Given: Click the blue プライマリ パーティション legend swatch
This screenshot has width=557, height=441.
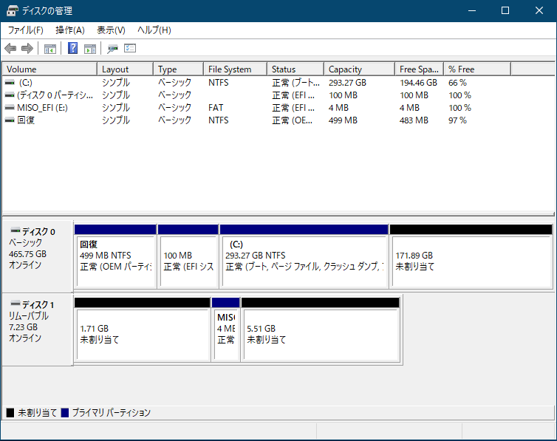Looking at the screenshot, I should pyautogui.click(x=65, y=413).
